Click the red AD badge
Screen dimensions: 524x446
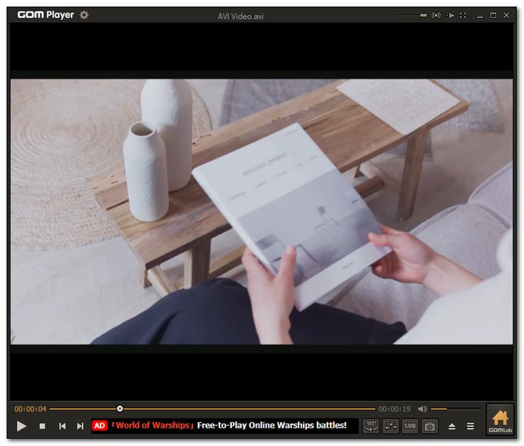100,426
